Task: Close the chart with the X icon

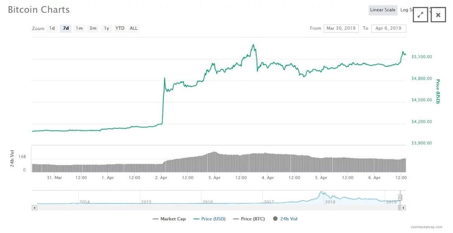Action: (x=438, y=15)
